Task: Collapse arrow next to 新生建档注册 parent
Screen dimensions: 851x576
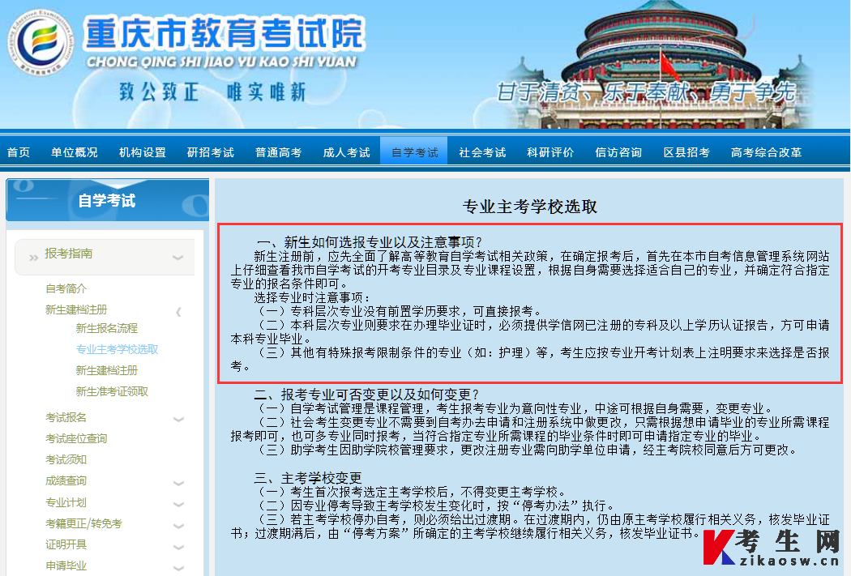Action: coord(178,311)
